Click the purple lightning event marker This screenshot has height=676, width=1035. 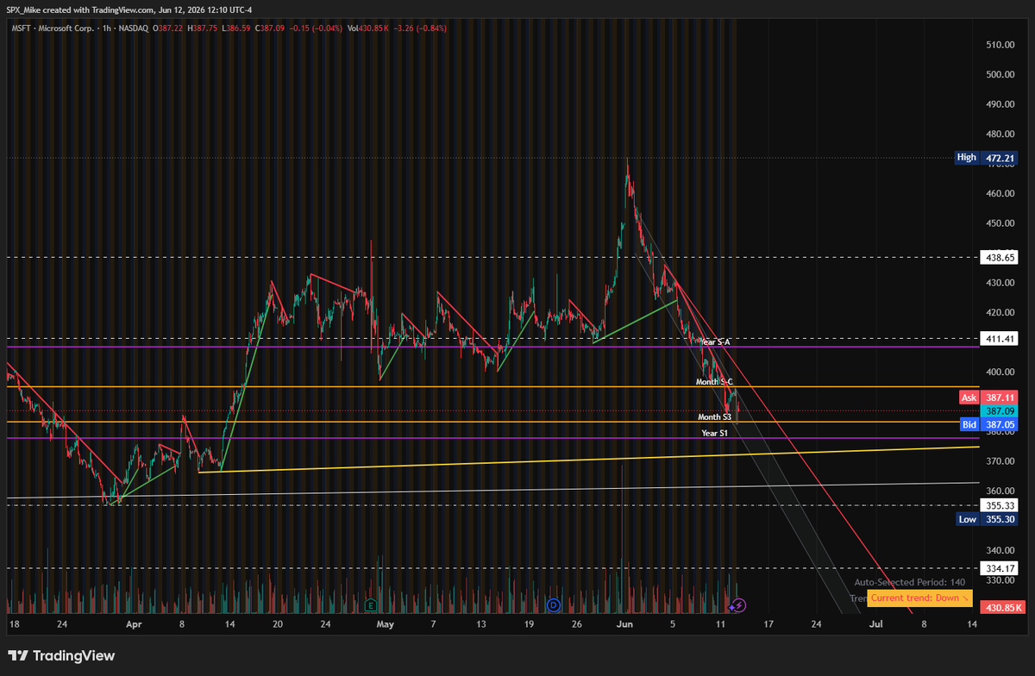pos(739,604)
